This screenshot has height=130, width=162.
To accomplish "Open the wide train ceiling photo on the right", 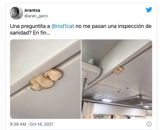I will 117,79.
